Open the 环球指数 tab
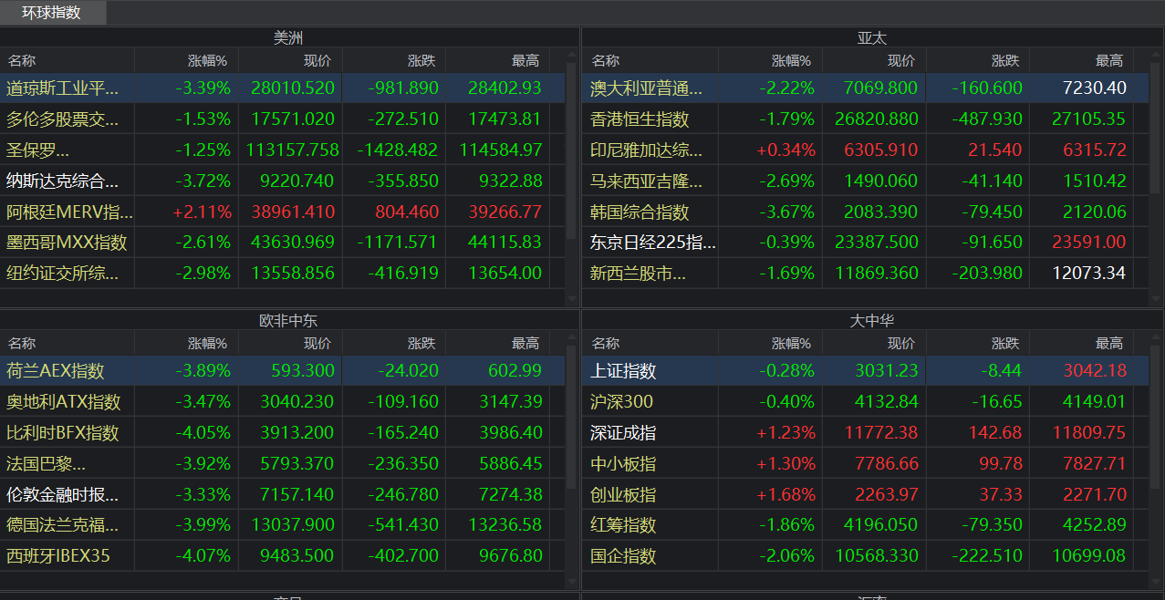Viewport: 1165px width, 600px height. click(x=52, y=13)
